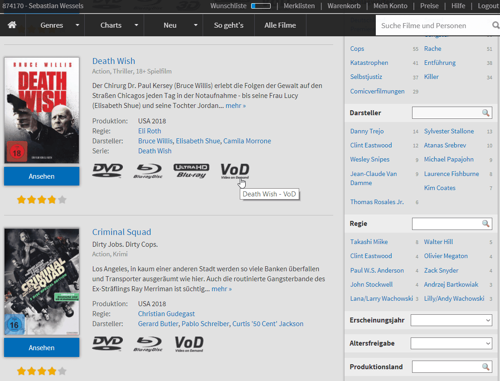500x381 pixels.
Task: Open Wunschliste in the top bar
Action: point(228,6)
